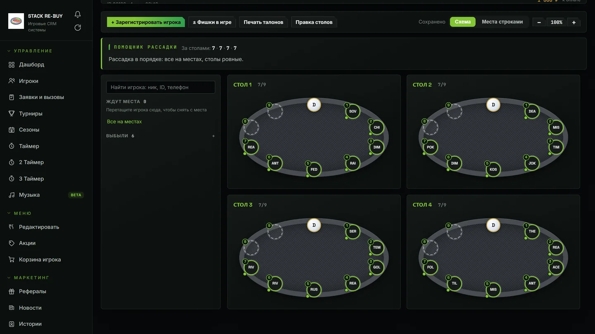Switch the view to Схема
The height and width of the screenshot is (334, 595).
[x=463, y=22]
